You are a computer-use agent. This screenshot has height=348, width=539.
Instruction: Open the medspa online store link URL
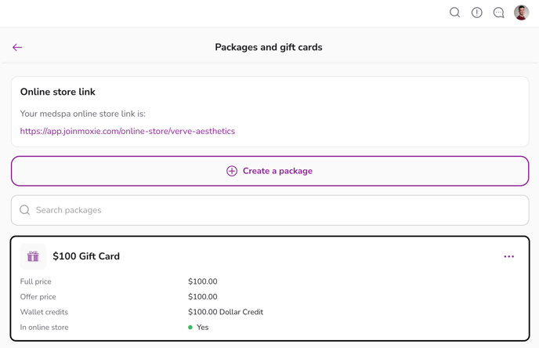coord(128,132)
